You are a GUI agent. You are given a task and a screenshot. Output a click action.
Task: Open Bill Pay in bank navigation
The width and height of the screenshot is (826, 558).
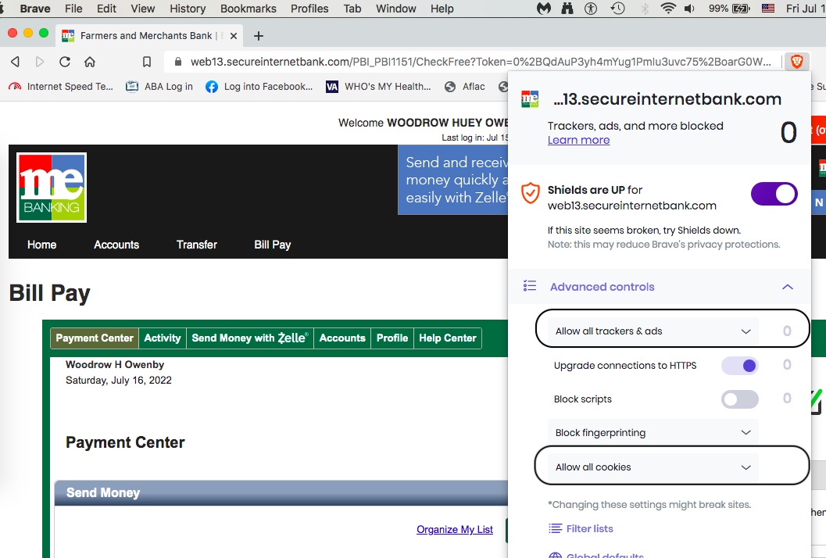pyautogui.click(x=273, y=245)
